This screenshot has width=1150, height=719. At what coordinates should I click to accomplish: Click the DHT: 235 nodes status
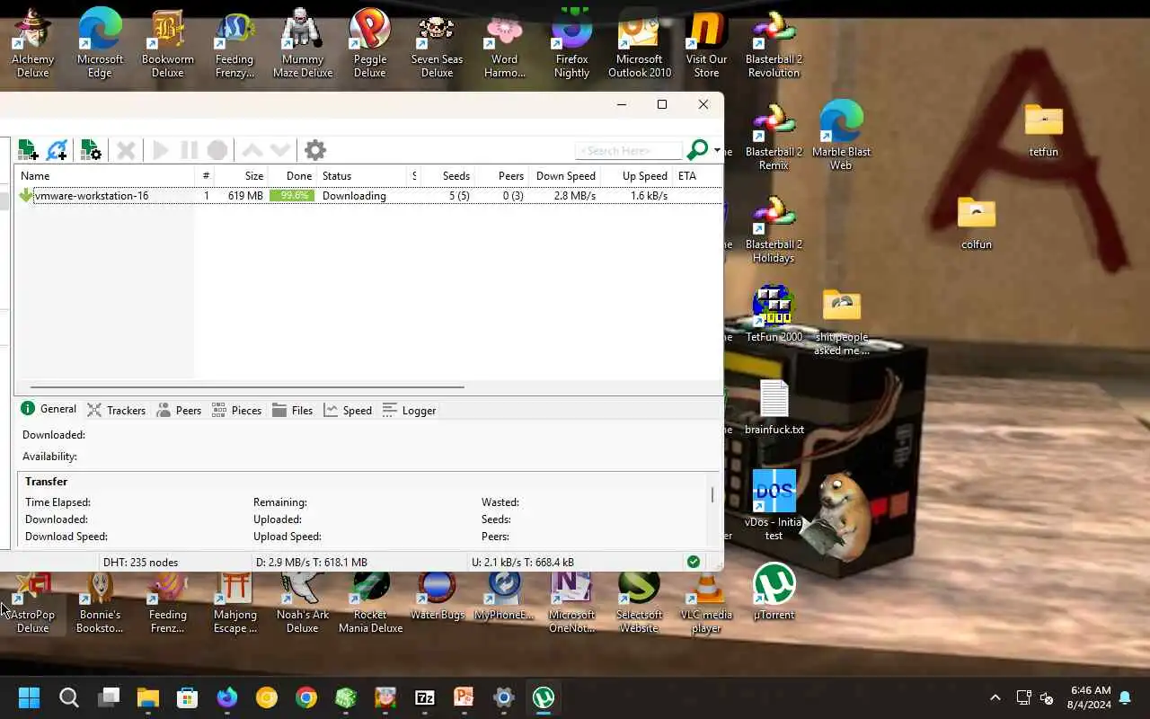pyautogui.click(x=140, y=562)
